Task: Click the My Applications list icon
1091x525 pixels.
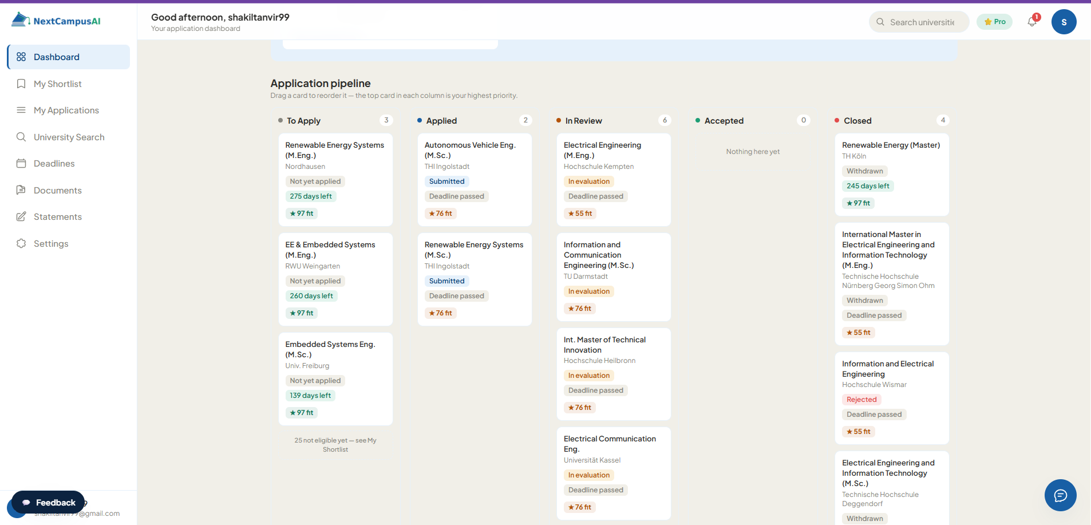Action: pos(21,110)
